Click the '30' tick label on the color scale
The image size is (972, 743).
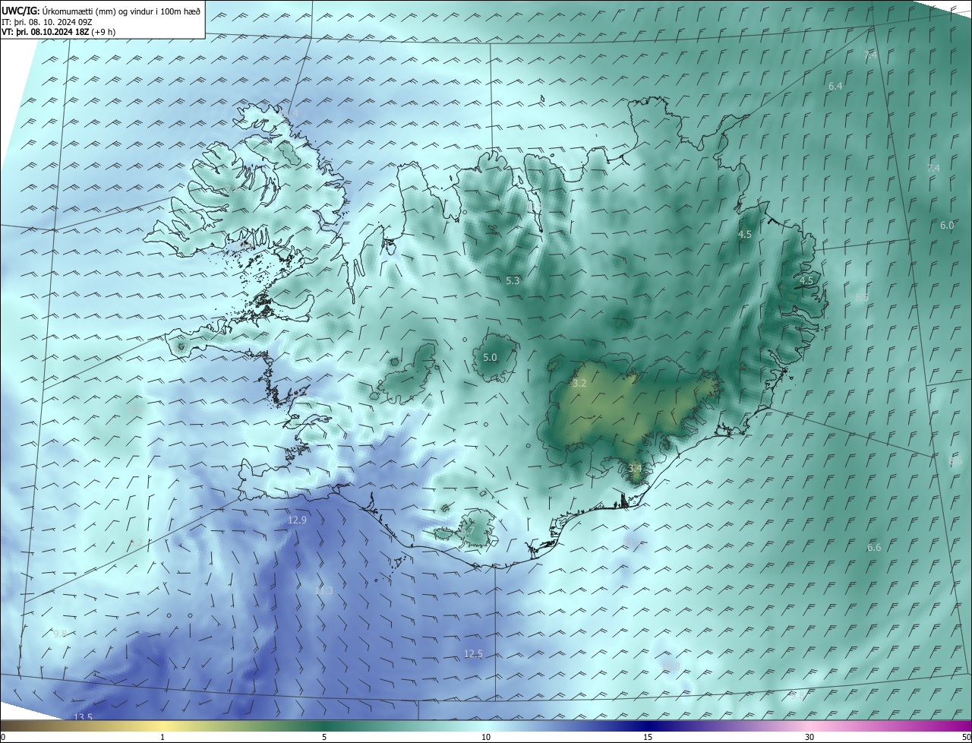[809, 737]
